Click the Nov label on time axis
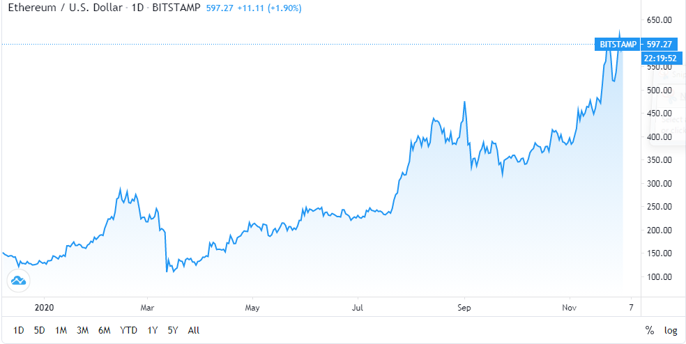Screen dimensions: 686x344 [570, 307]
